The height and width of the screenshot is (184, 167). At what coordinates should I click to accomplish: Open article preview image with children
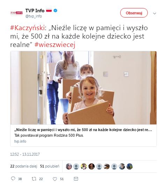tap(83, 88)
